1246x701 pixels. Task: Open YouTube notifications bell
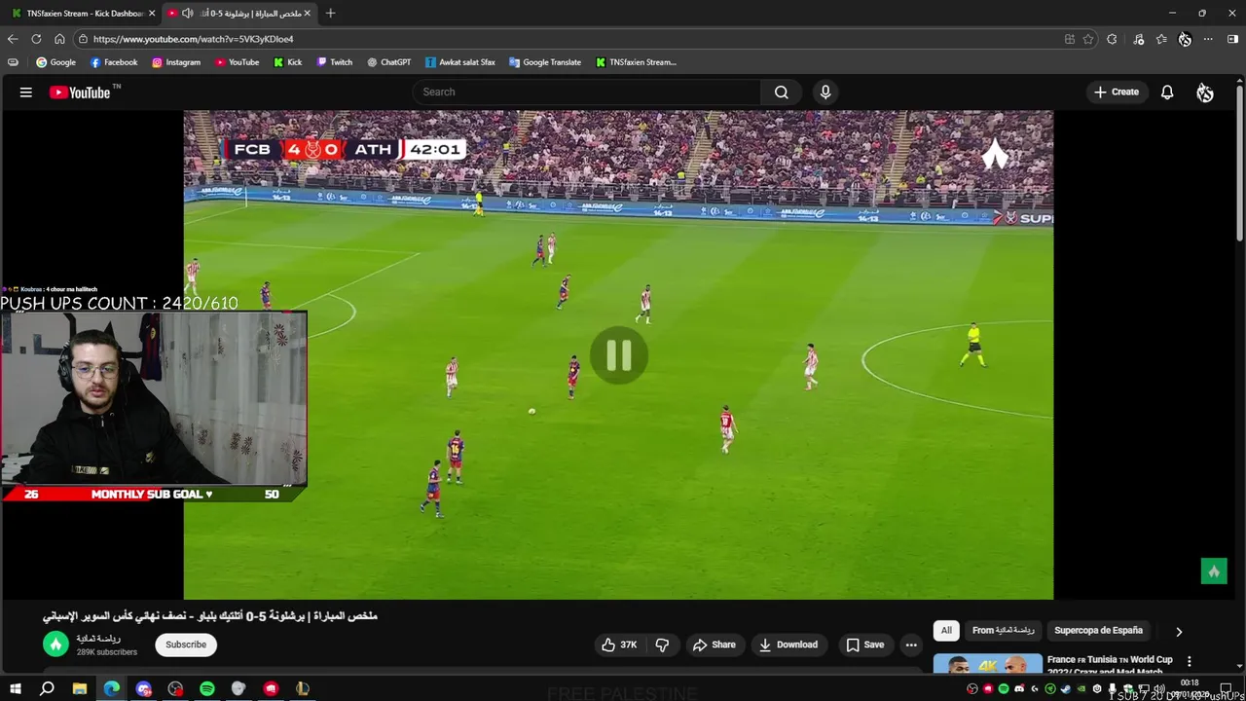click(1167, 92)
